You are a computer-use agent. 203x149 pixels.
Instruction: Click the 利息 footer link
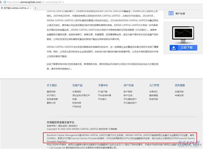(x=75, y=99)
